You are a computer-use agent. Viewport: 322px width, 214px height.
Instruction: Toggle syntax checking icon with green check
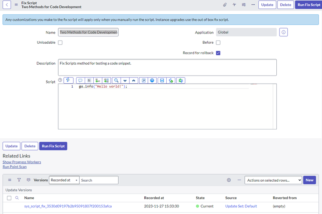tap(171, 80)
